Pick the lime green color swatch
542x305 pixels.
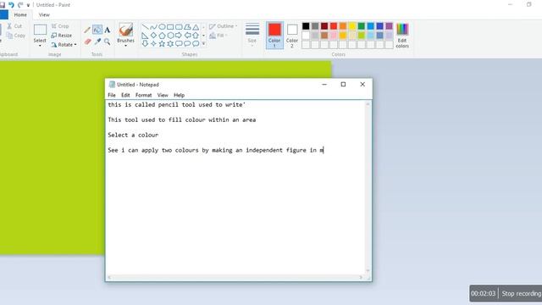coord(362,36)
